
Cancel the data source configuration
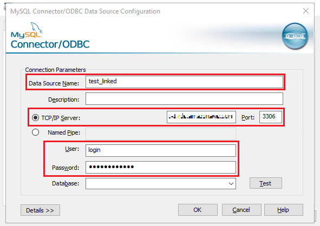point(241,210)
